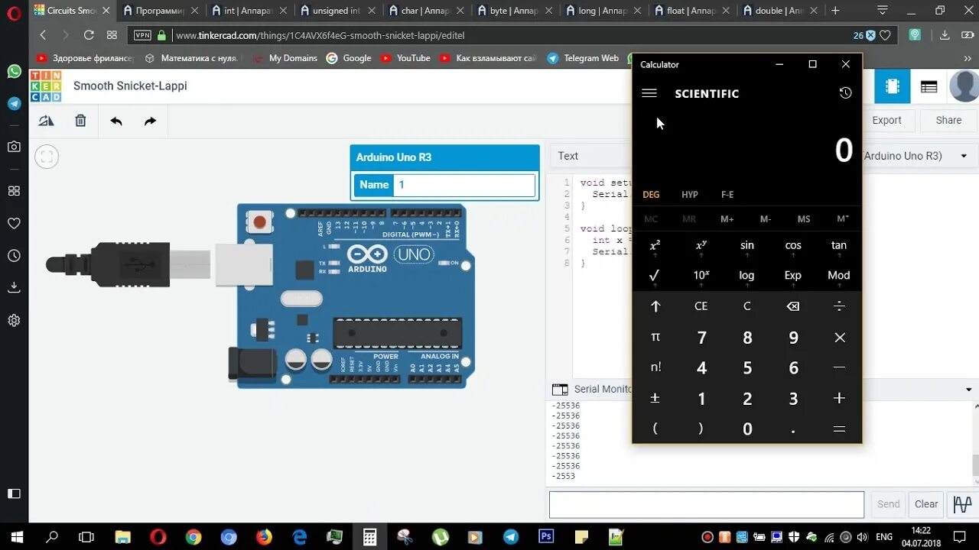This screenshot has width=979, height=550.
Task: Toggle the second-function up arrow in Calculator
Action: click(x=655, y=306)
